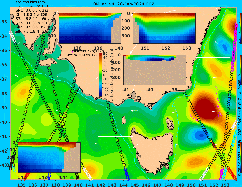Click the sea level anomaly color bar
242x187 pixels.
pyautogui.click(x=101, y=75)
